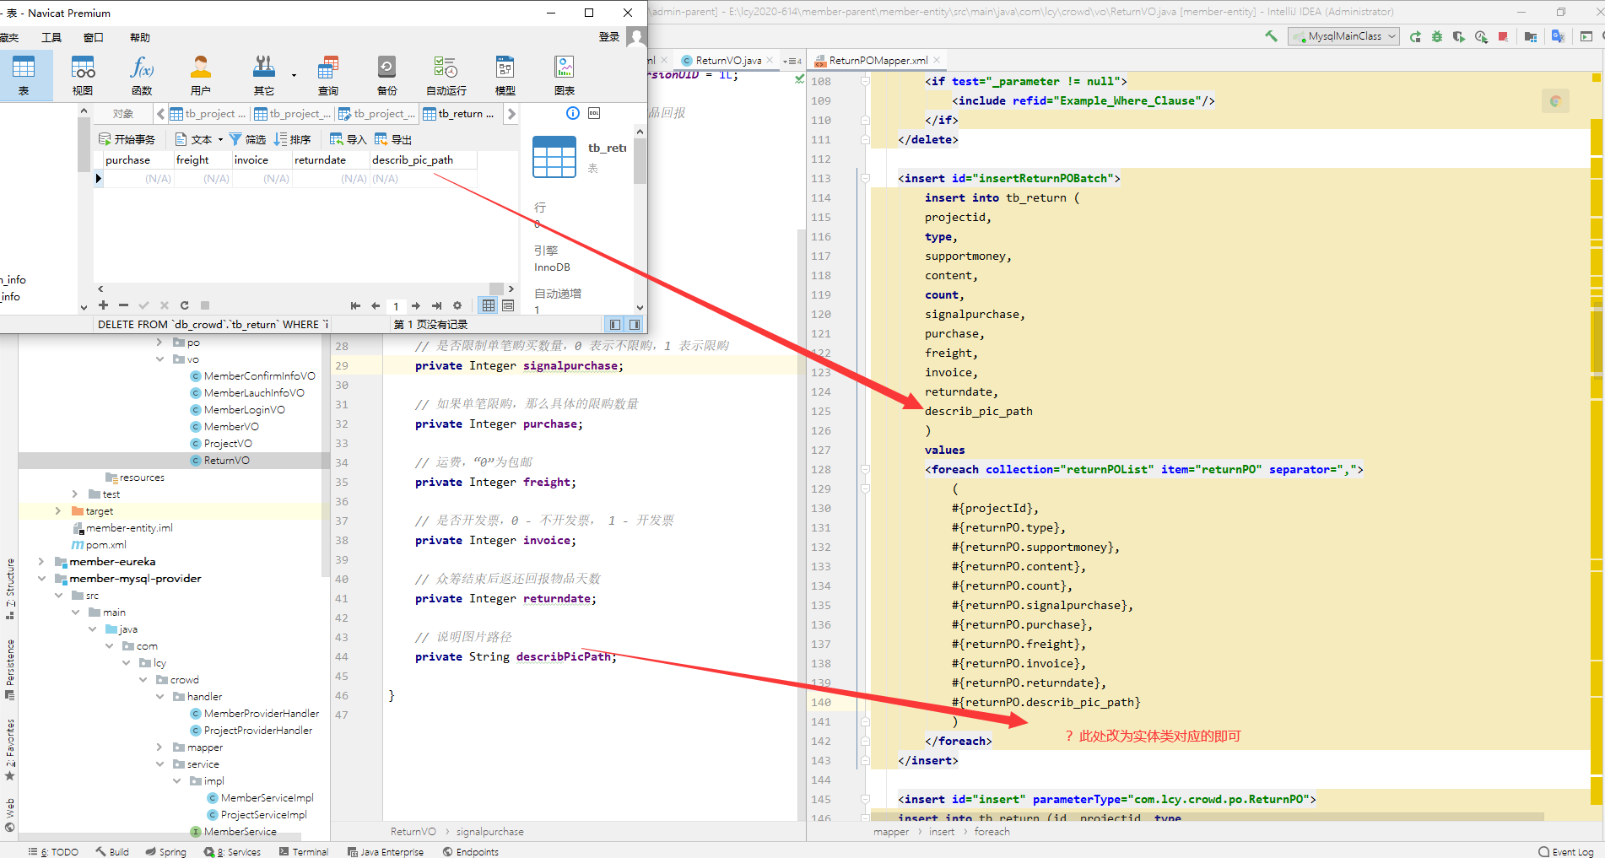The image size is (1605, 858).
Task: Open the 文本 (Text) dropdown in Navicat
Action: [x=199, y=139]
